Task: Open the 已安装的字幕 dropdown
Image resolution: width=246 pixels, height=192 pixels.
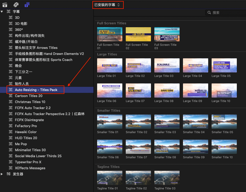Action: coord(107,5)
